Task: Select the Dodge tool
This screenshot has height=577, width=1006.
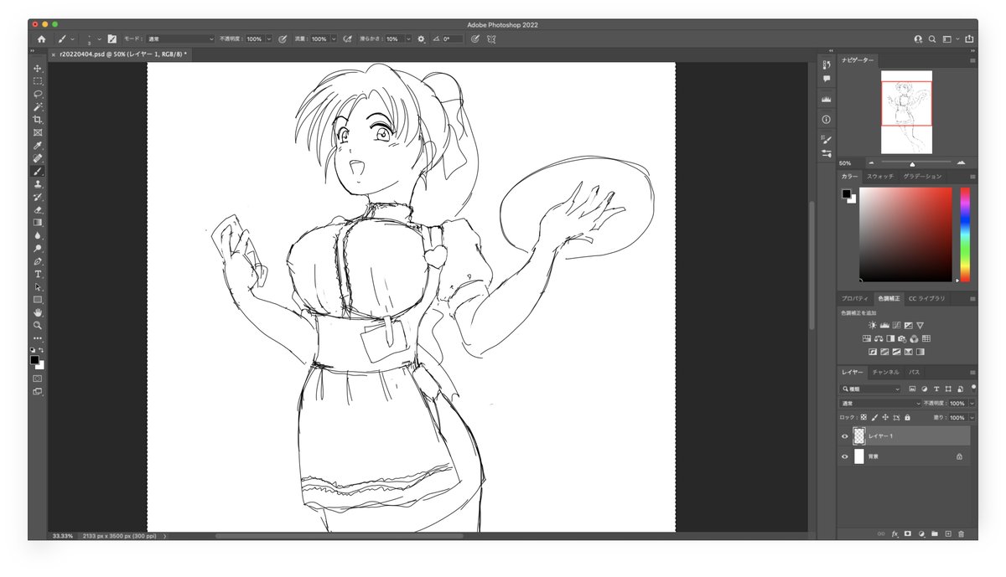Action: [38, 249]
